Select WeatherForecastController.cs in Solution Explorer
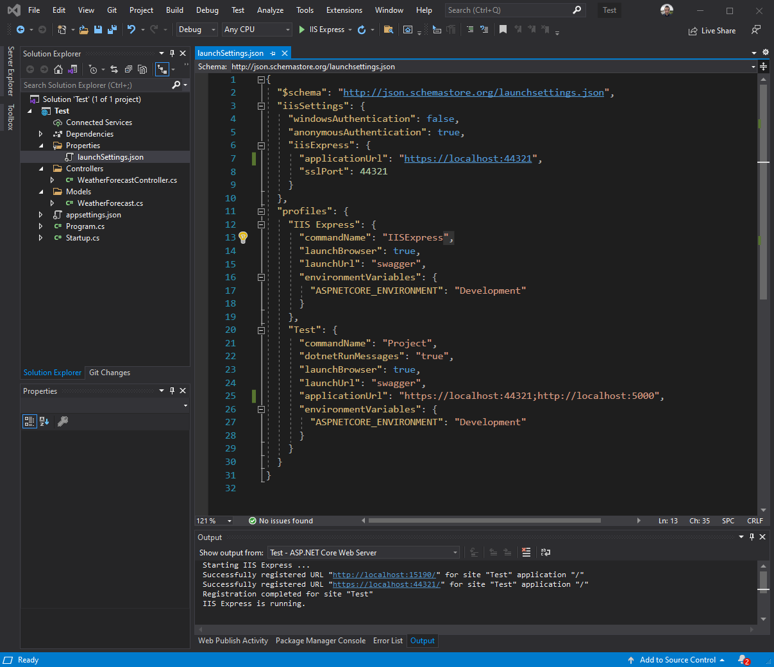Image resolution: width=774 pixels, height=667 pixels. [127, 180]
